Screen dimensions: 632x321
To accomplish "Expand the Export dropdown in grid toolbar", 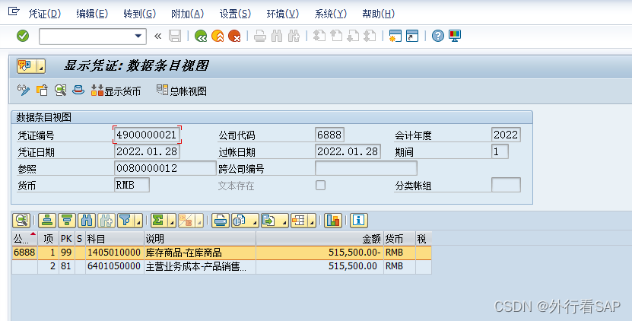I will coord(284,221).
